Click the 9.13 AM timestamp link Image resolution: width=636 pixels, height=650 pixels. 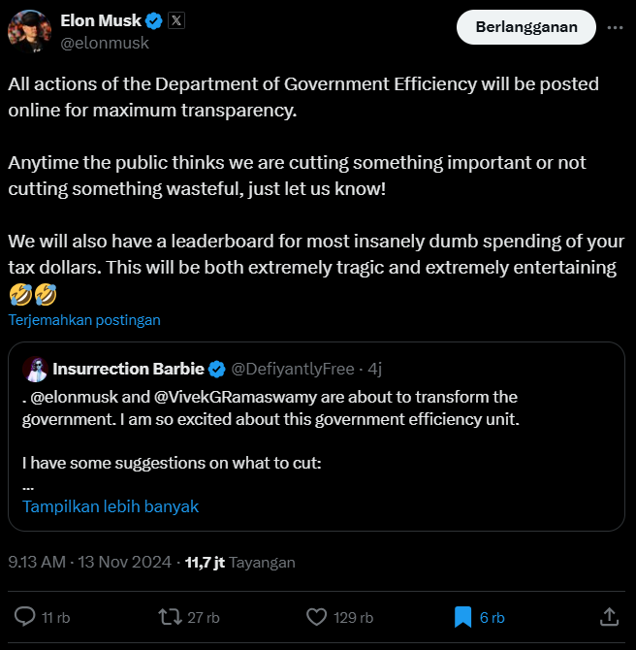pyautogui.click(x=90, y=562)
